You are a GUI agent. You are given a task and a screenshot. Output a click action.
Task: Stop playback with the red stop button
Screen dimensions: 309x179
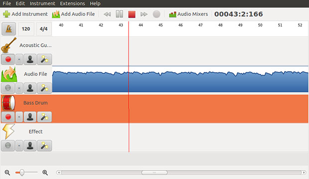(132, 14)
